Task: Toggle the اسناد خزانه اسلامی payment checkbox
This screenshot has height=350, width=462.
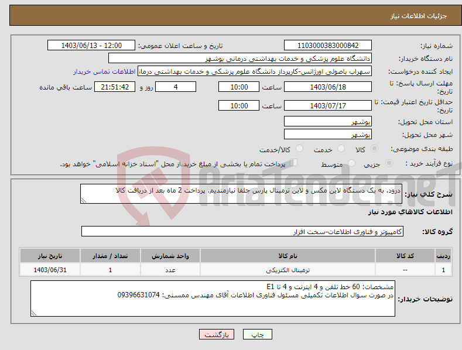Action: (293, 163)
